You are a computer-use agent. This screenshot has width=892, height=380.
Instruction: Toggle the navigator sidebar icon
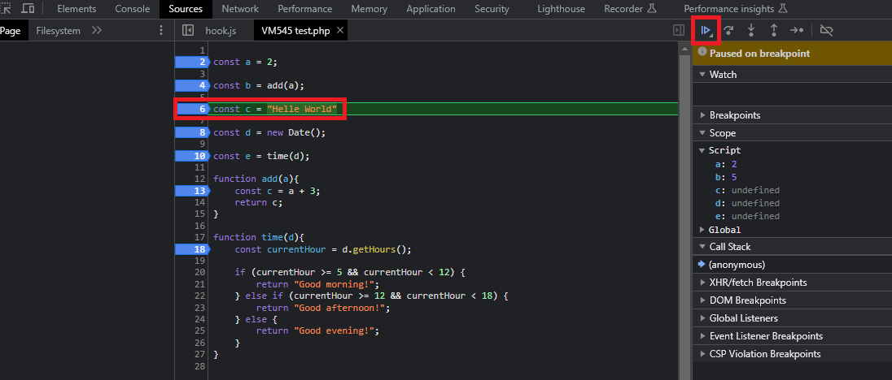(188, 31)
